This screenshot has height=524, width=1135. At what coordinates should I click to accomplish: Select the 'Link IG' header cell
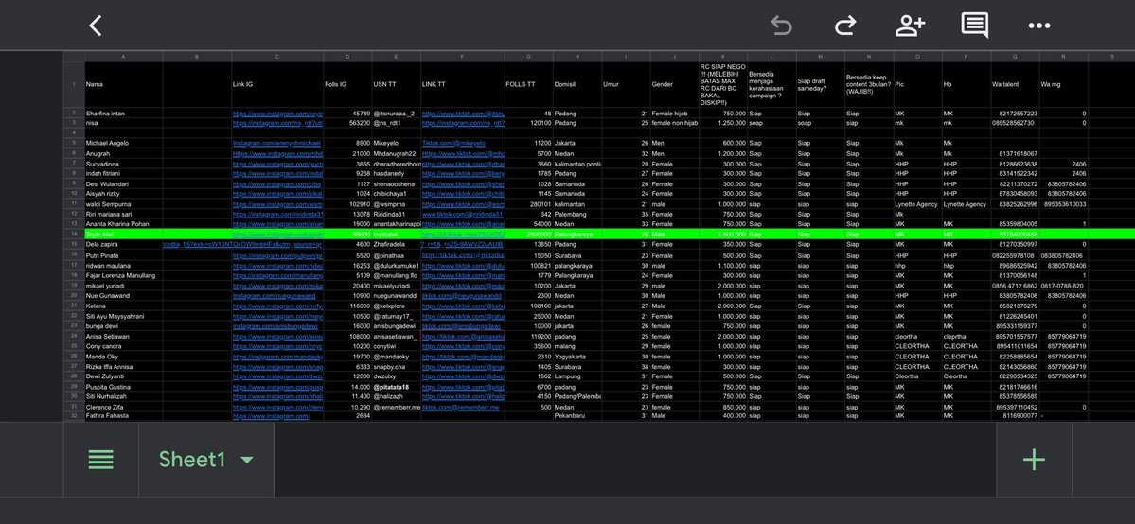click(277, 85)
